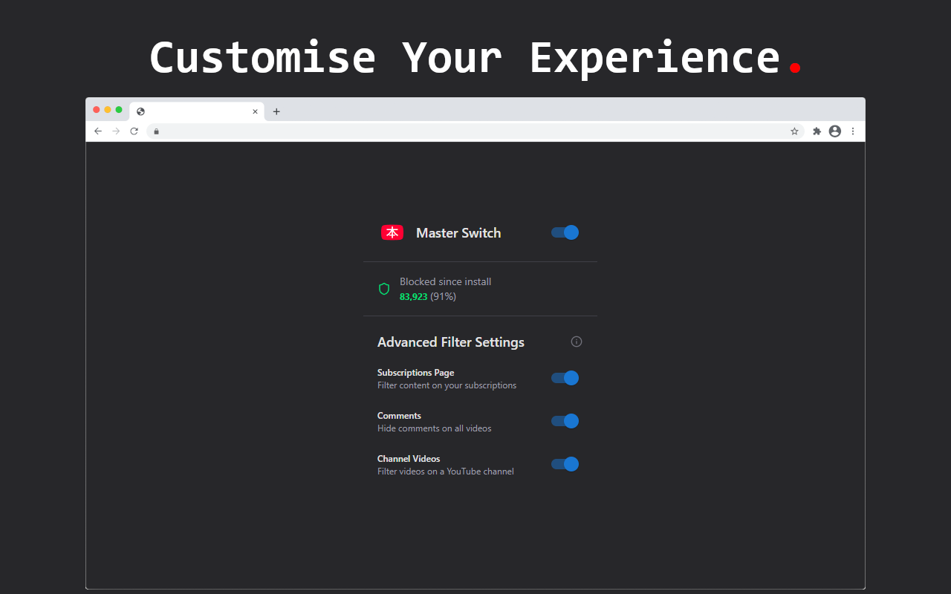This screenshot has width=951, height=594.
Task: Disable the Channel Videos filter
Action: 565,464
